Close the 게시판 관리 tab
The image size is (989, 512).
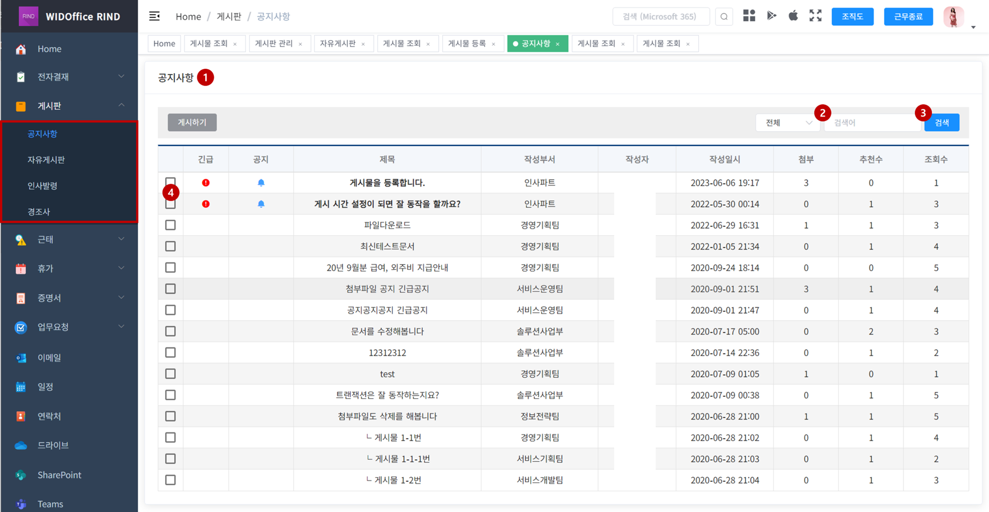click(x=300, y=44)
